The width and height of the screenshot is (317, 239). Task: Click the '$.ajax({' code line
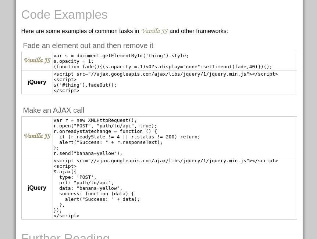65,172
